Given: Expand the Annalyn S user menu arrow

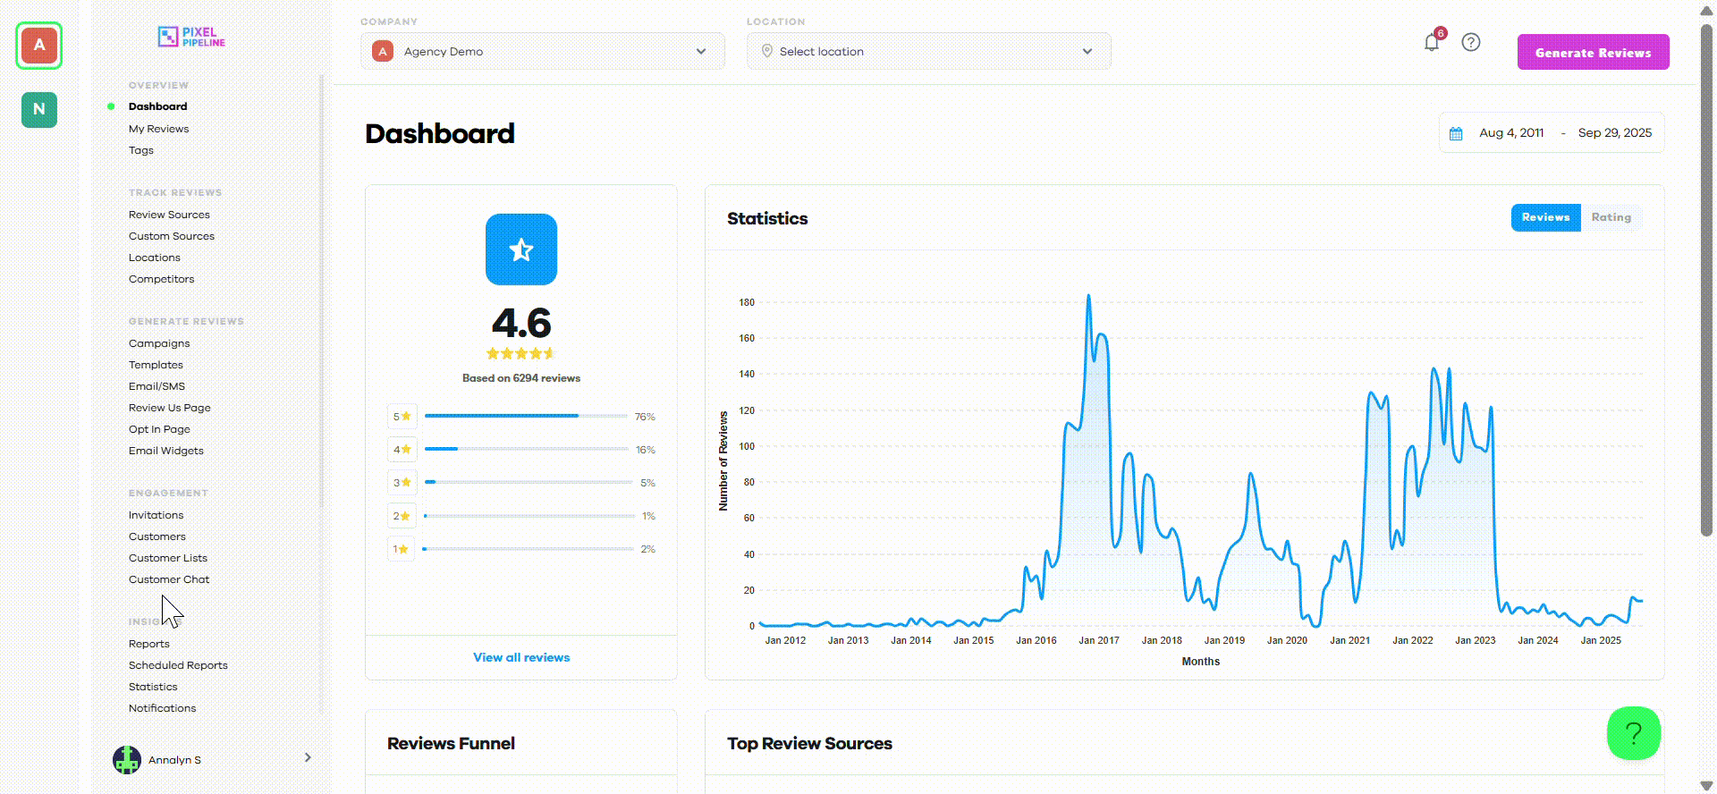Looking at the screenshot, I should (308, 757).
